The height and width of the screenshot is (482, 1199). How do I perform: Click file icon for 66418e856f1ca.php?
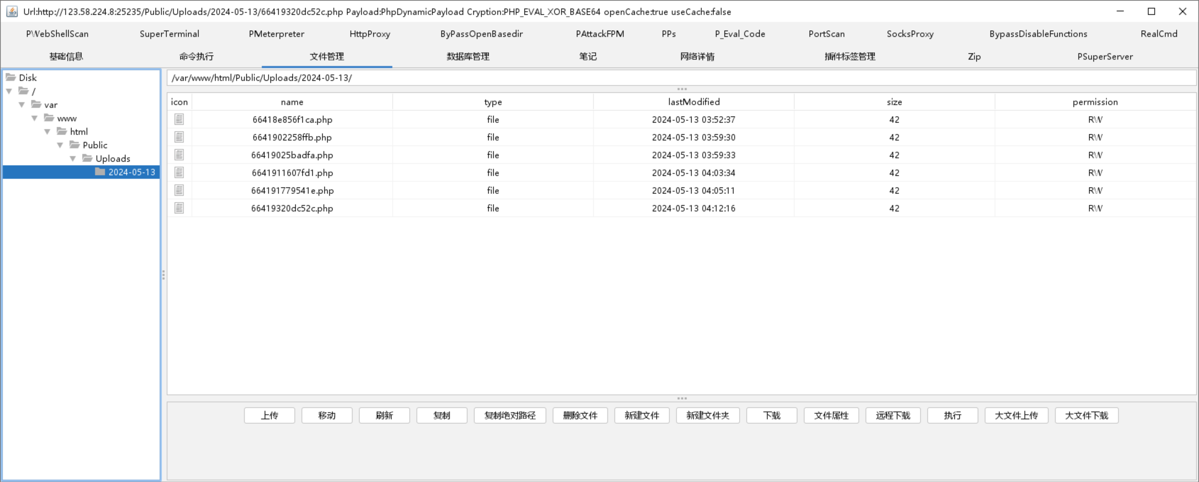click(x=179, y=119)
